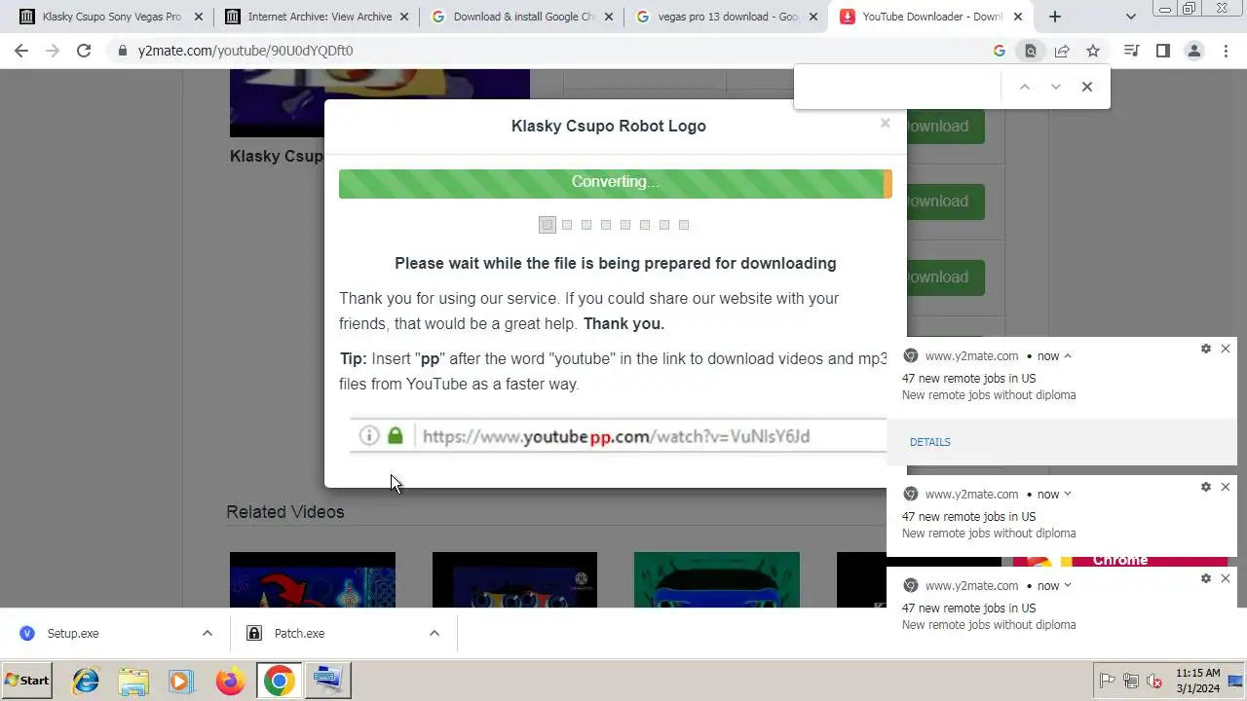The height and width of the screenshot is (701, 1247).
Task: Open the second related video thumbnail
Action: click(514, 579)
